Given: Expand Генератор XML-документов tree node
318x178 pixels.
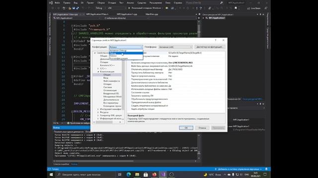Looking at the screenshot, I should point(98,115).
